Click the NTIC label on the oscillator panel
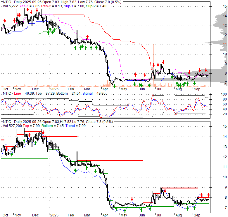The width and height of the screenshot is (228, 217). coord(7,93)
